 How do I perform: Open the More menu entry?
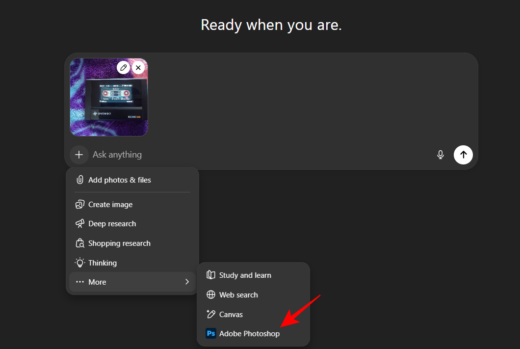97,282
